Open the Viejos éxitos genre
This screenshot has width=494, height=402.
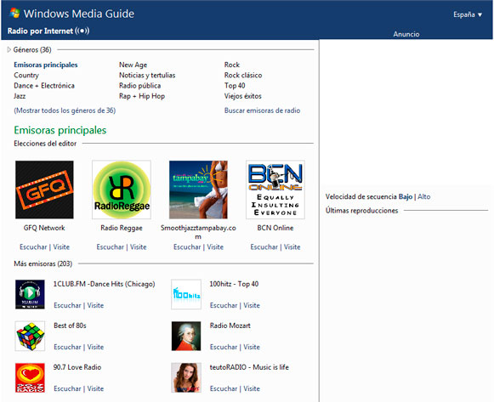tap(243, 96)
